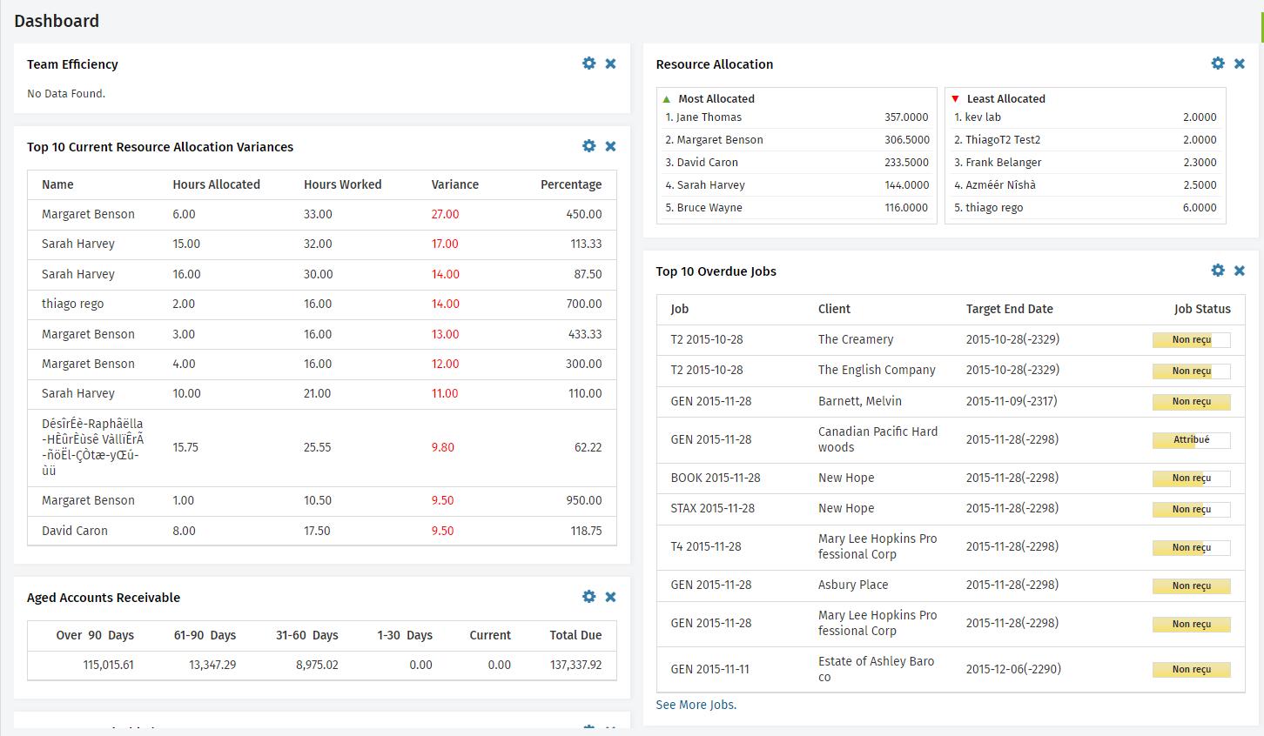
Task: Click the red Least Allocated triangle icon
Action: 955,98
